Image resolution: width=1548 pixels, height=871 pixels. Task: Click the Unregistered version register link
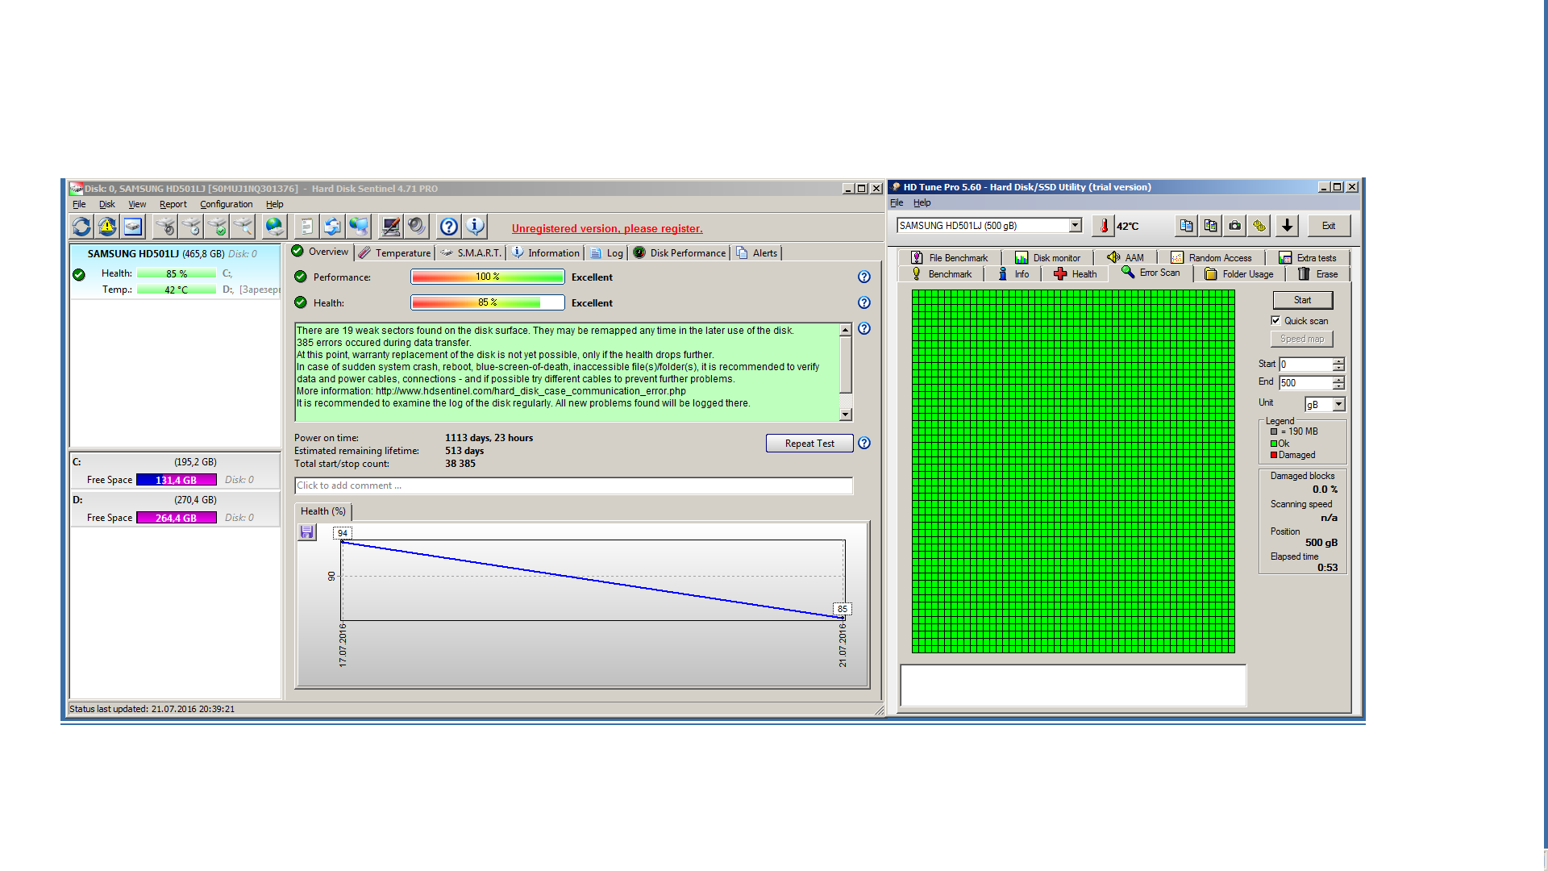click(x=606, y=228)
